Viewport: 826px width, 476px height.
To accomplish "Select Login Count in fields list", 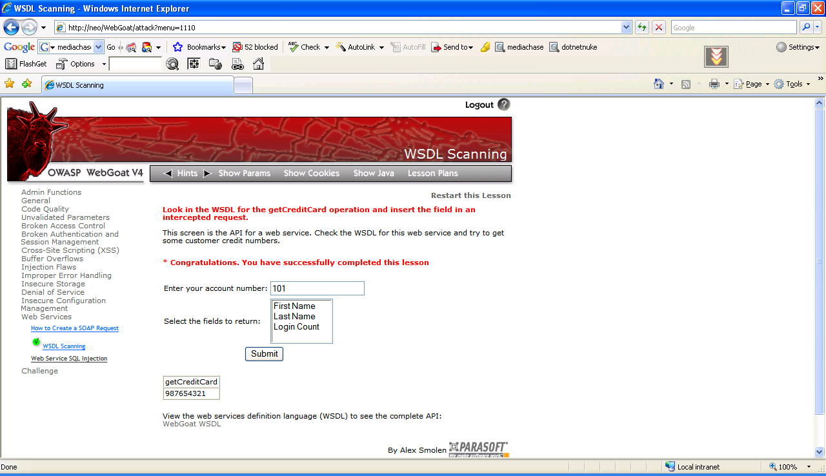I will (x=296, y=327).
